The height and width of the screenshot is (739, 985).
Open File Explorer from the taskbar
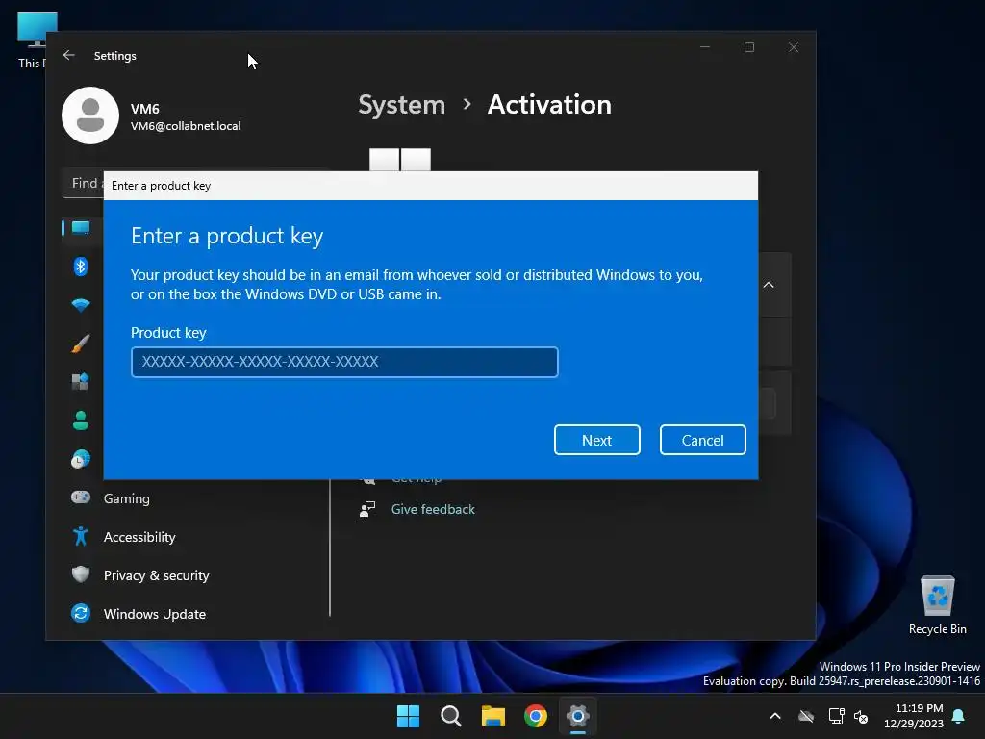click(x=493, y=716)
